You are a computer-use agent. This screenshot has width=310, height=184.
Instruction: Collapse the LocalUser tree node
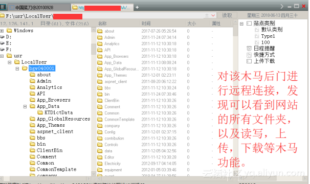(10, 62)
